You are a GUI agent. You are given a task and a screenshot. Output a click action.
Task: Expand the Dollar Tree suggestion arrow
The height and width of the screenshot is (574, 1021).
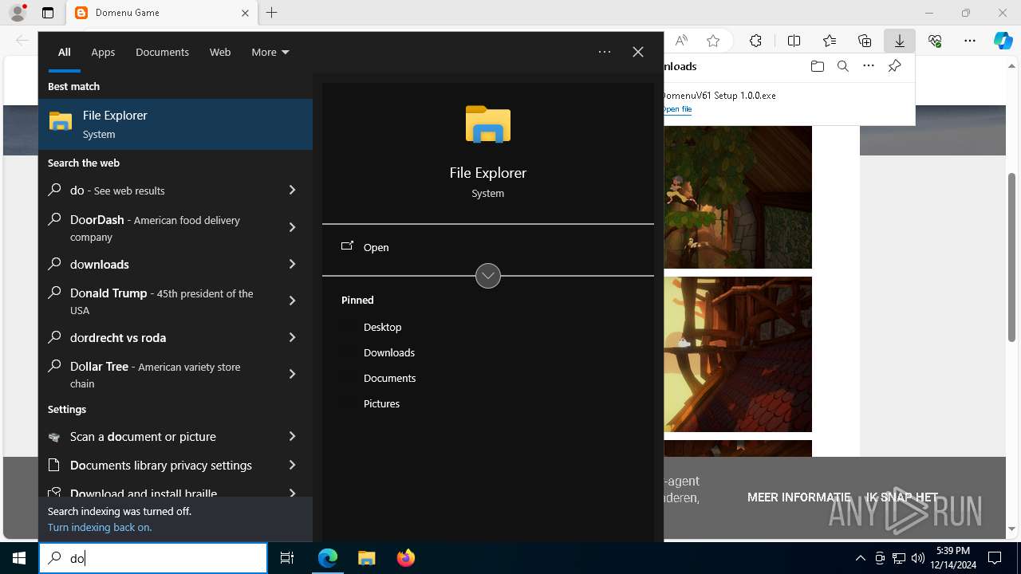(x=292, y=374)
